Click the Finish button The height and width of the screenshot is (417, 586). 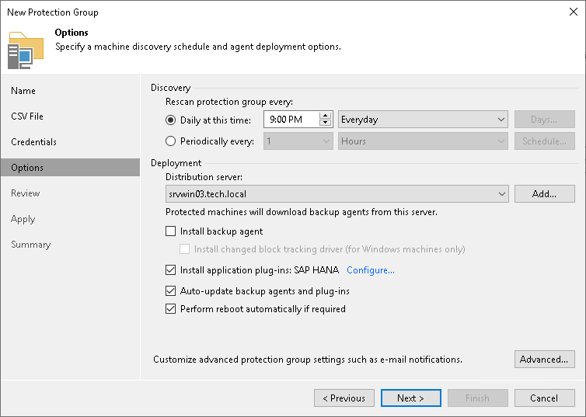tap(478, 398)
